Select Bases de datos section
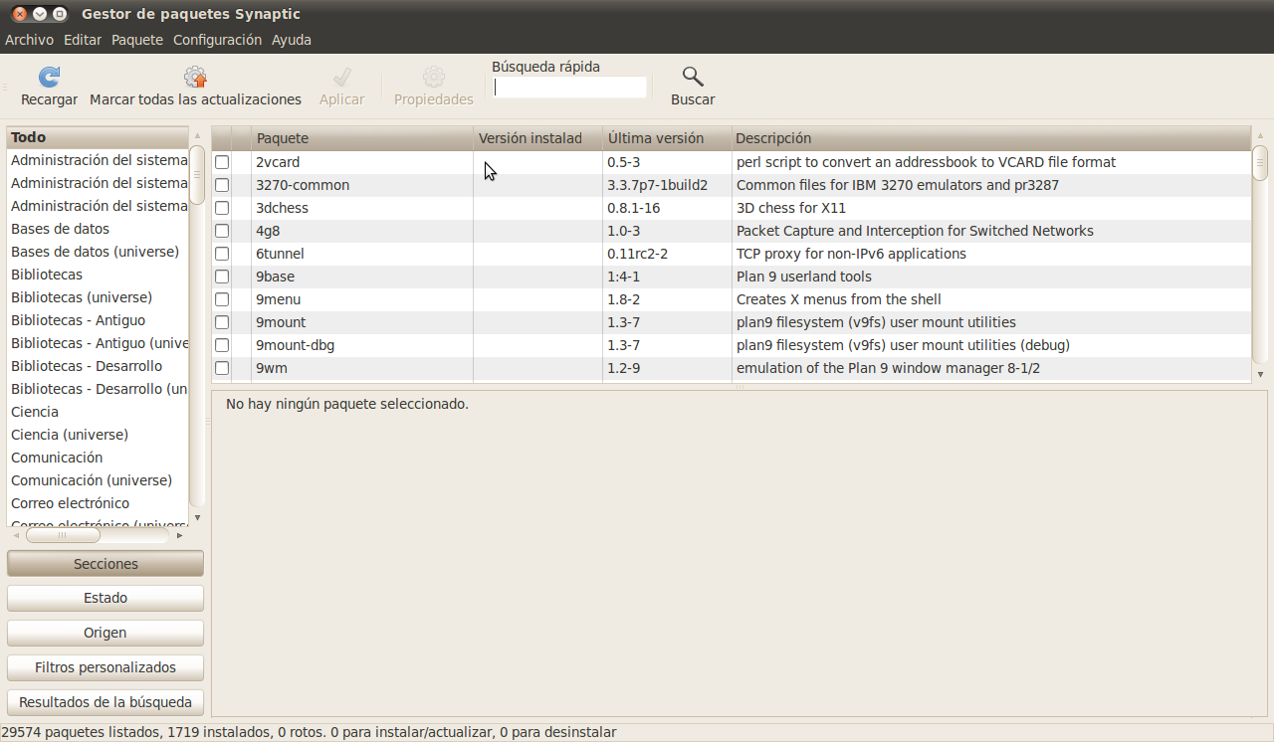1274x742 pixels. click(98, 229)
